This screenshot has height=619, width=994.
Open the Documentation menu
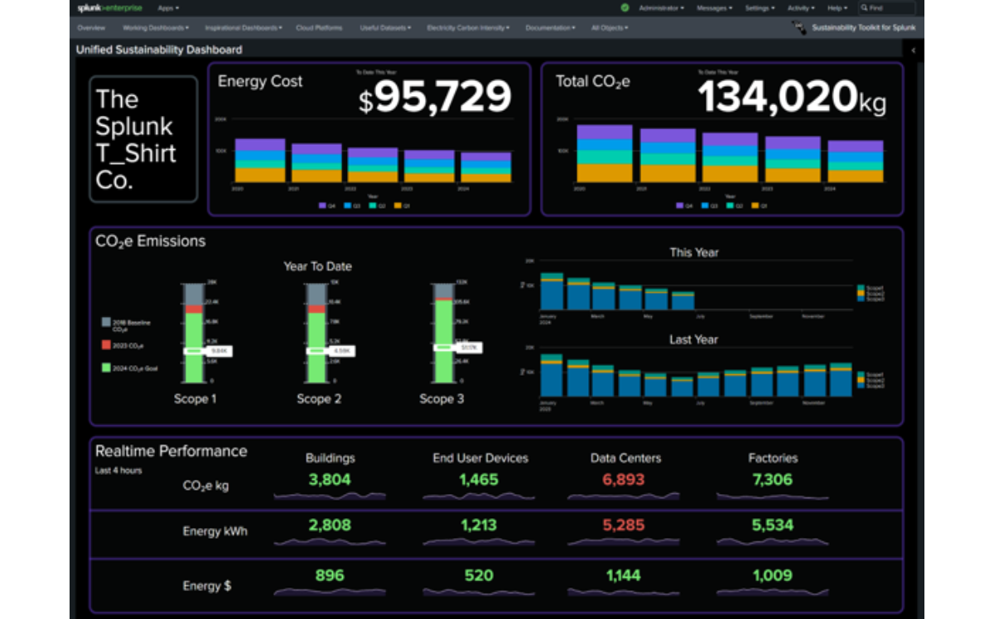click(x=551, y=27)
